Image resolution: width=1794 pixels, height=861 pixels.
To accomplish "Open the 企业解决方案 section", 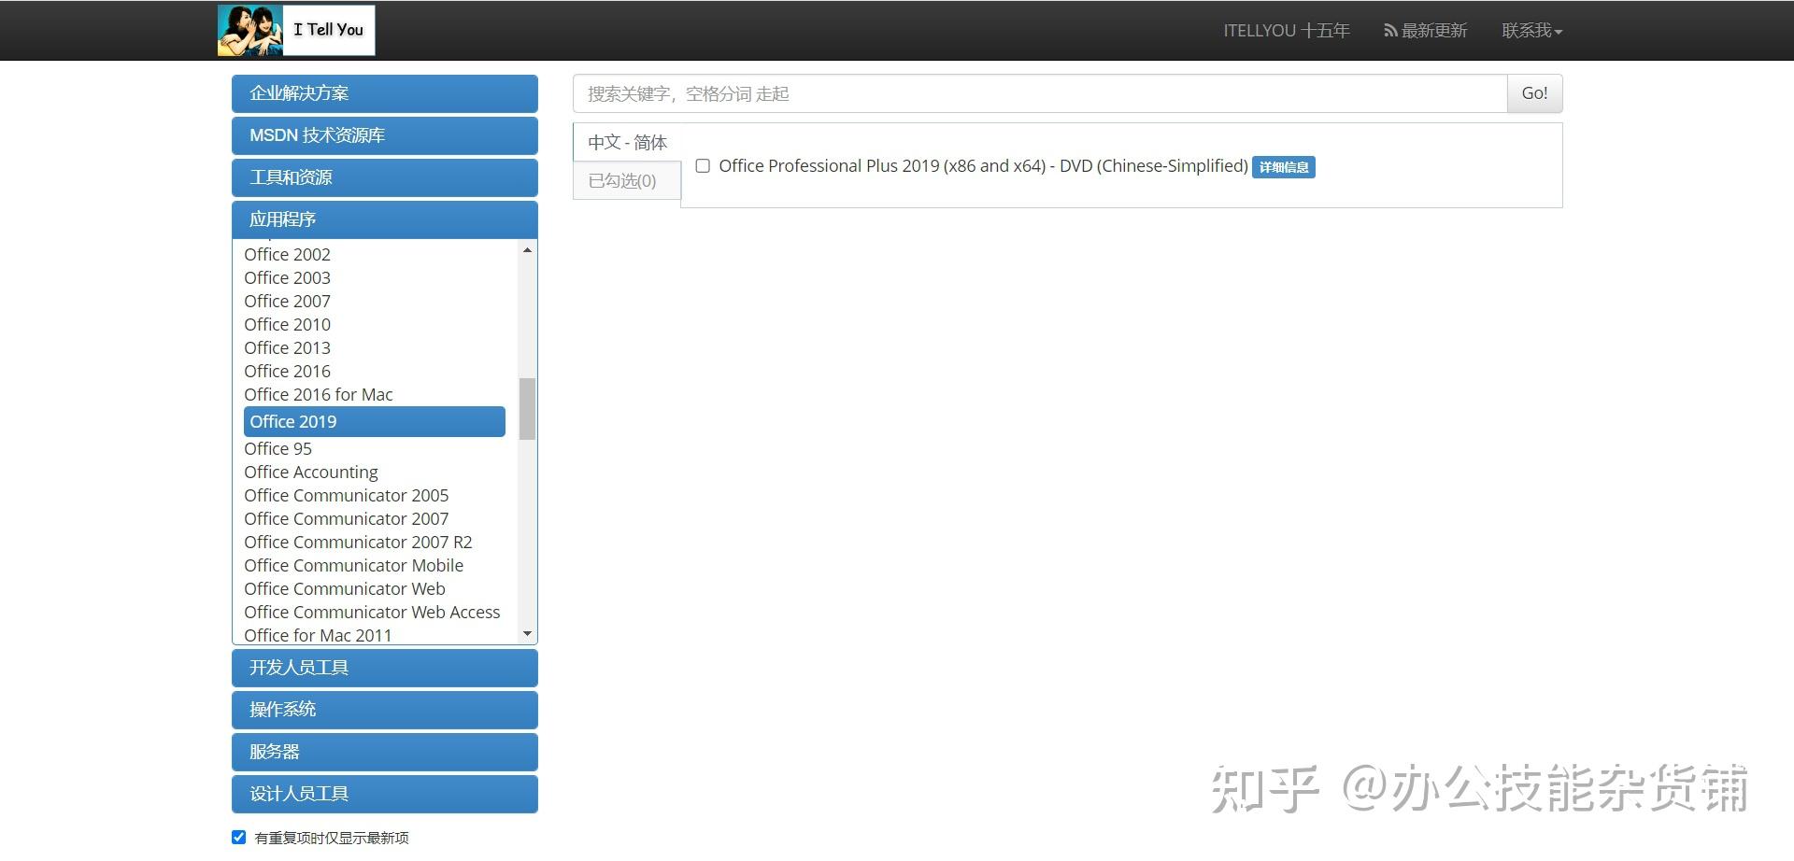I will (384, 92).
